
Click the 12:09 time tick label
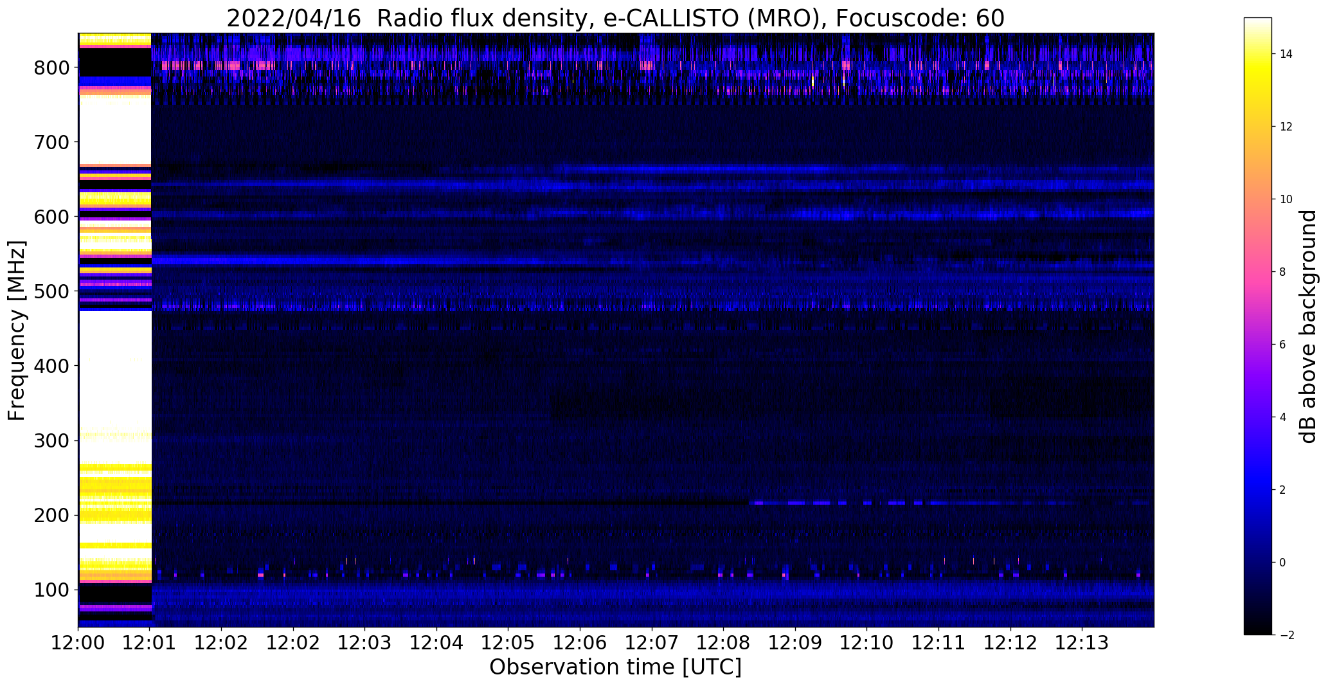click(x=795, y=643)
